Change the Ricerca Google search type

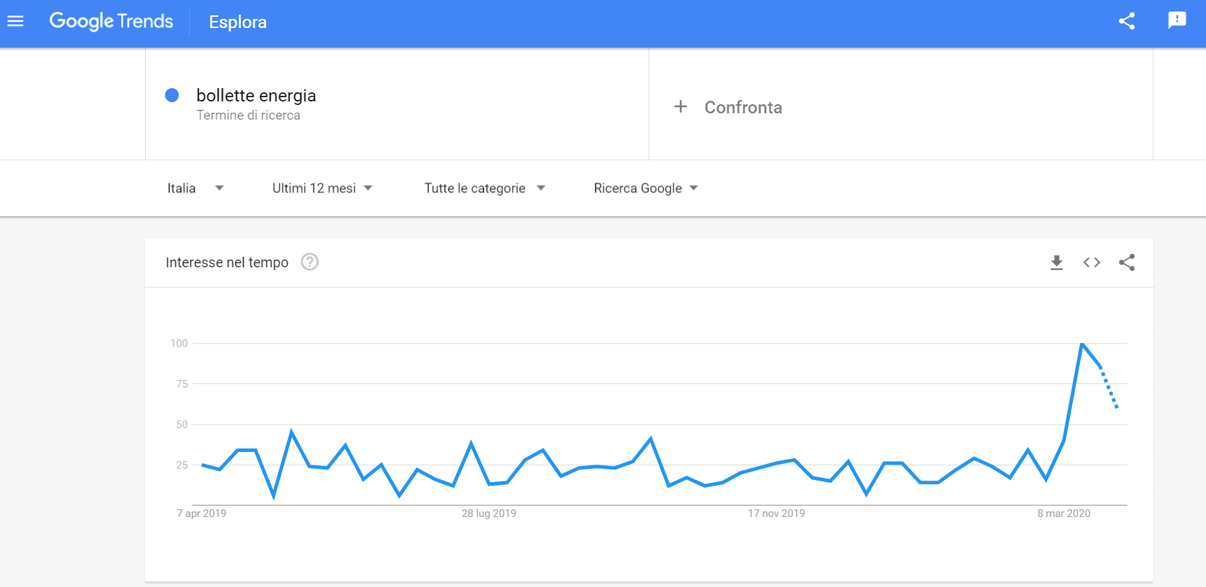646,188
